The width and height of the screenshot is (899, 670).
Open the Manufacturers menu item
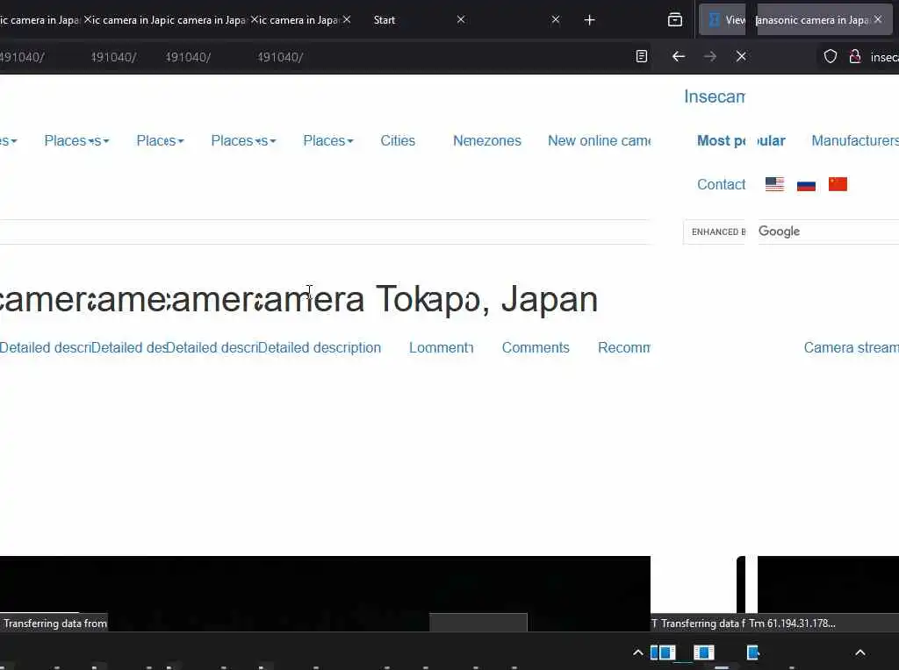coord(855,141)
